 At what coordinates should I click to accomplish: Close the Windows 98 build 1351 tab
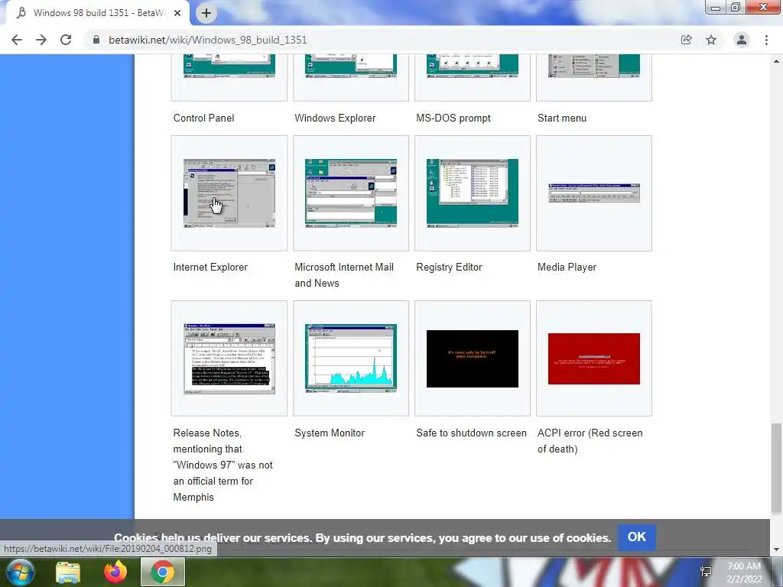pos(177,13)
